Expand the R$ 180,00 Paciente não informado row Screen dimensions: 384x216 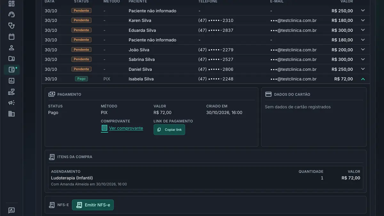click(x=363, y=40)
